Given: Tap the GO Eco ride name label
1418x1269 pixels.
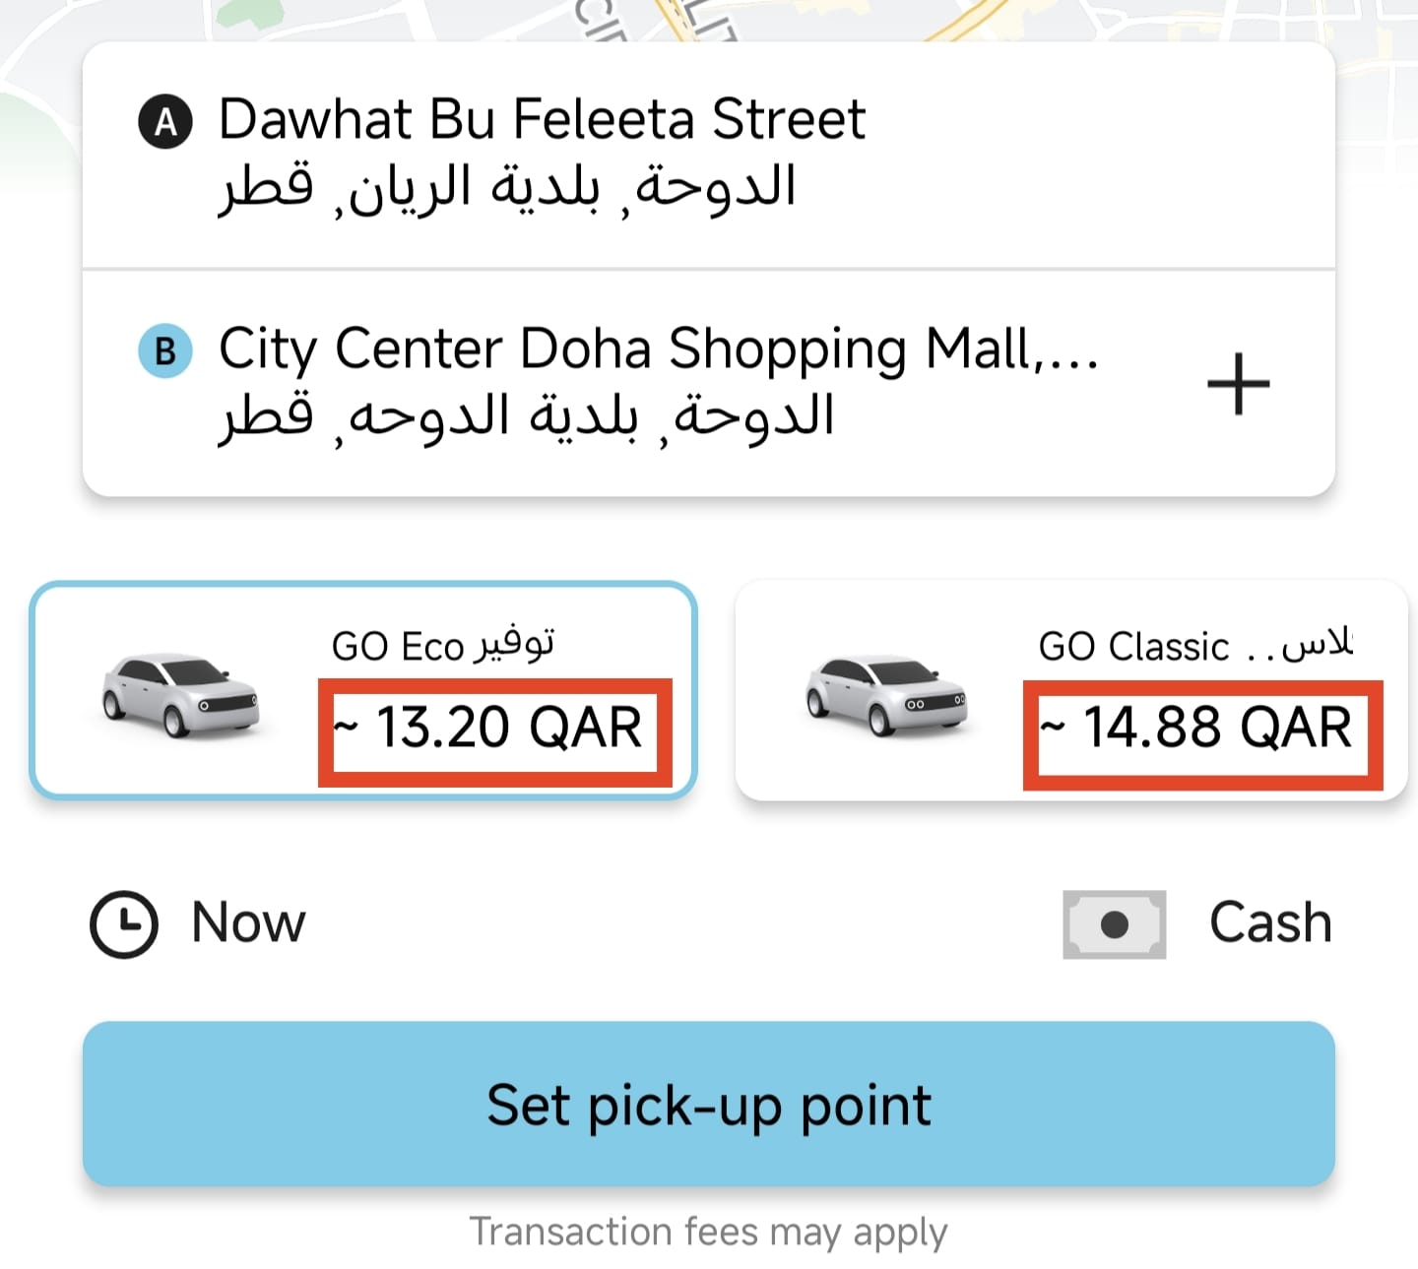Looking at the screenshot, I should [x=443, y=646].
